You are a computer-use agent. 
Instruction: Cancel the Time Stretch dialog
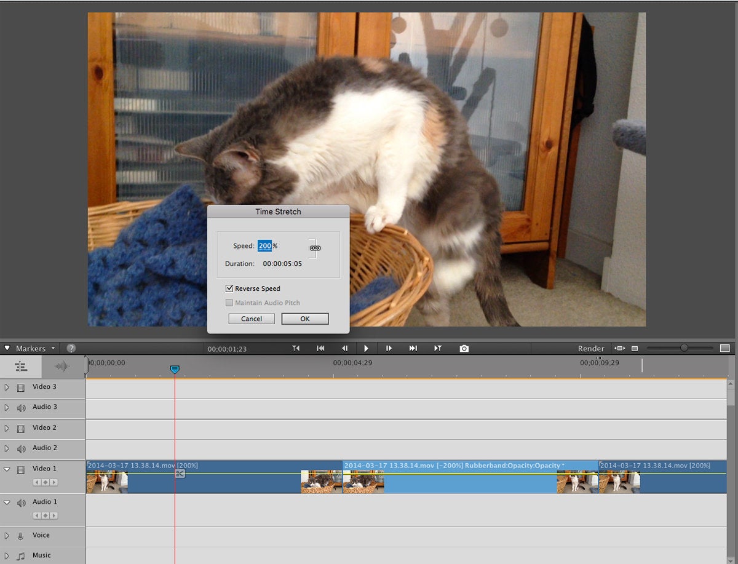click(252, 319)
